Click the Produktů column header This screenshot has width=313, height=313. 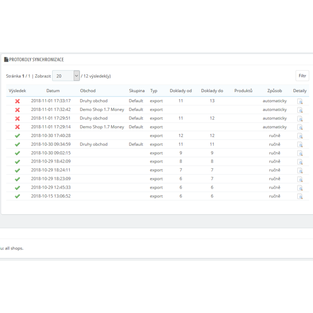[243, 91]
